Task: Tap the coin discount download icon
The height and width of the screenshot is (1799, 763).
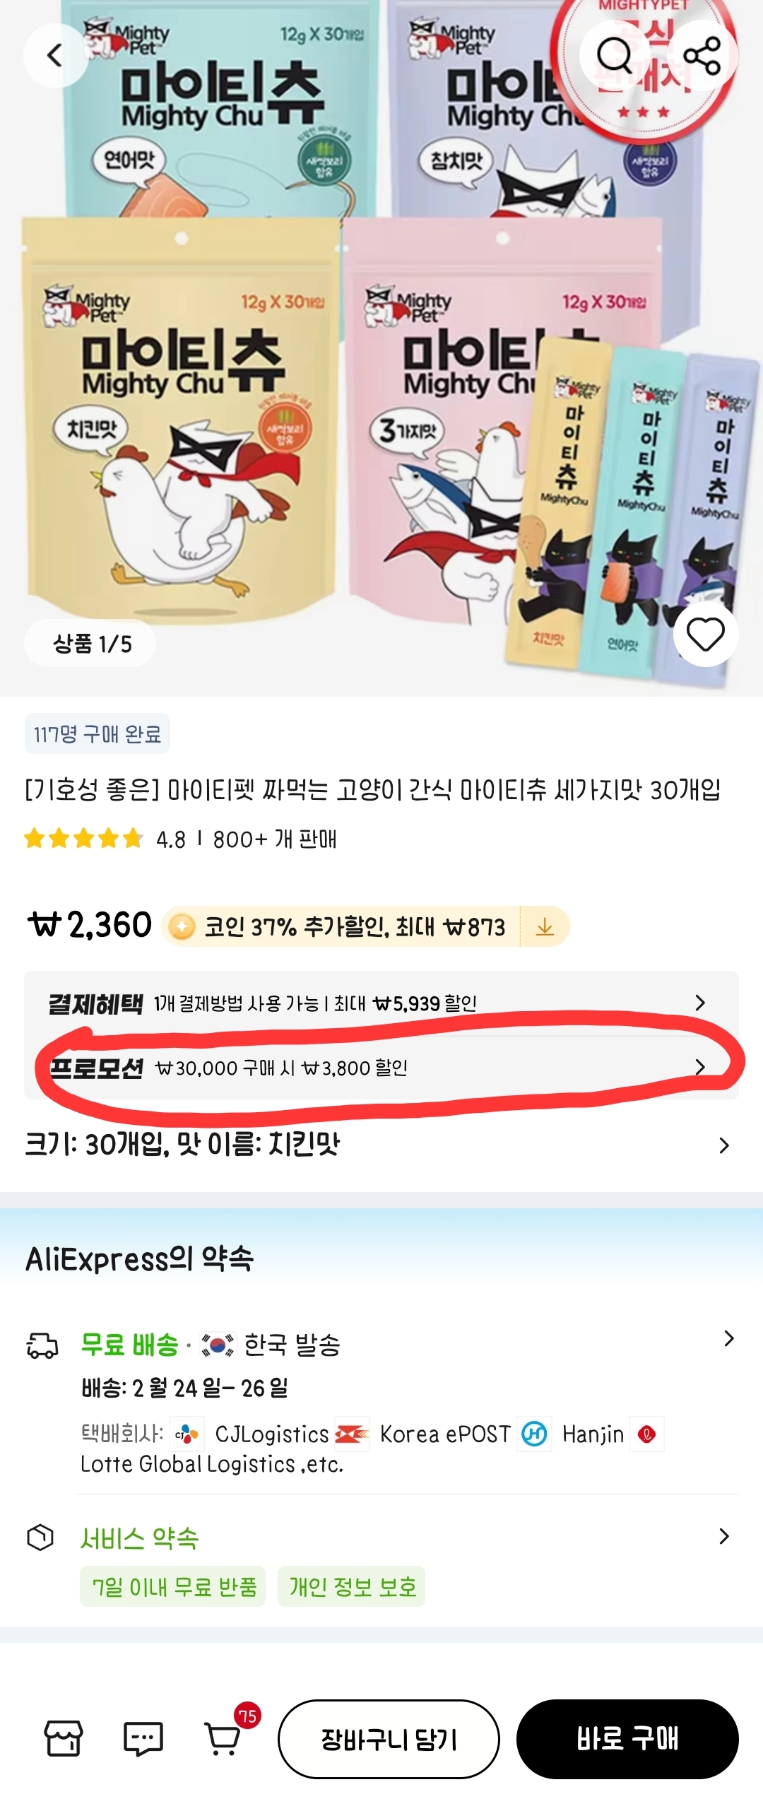Action: point(545,926)
